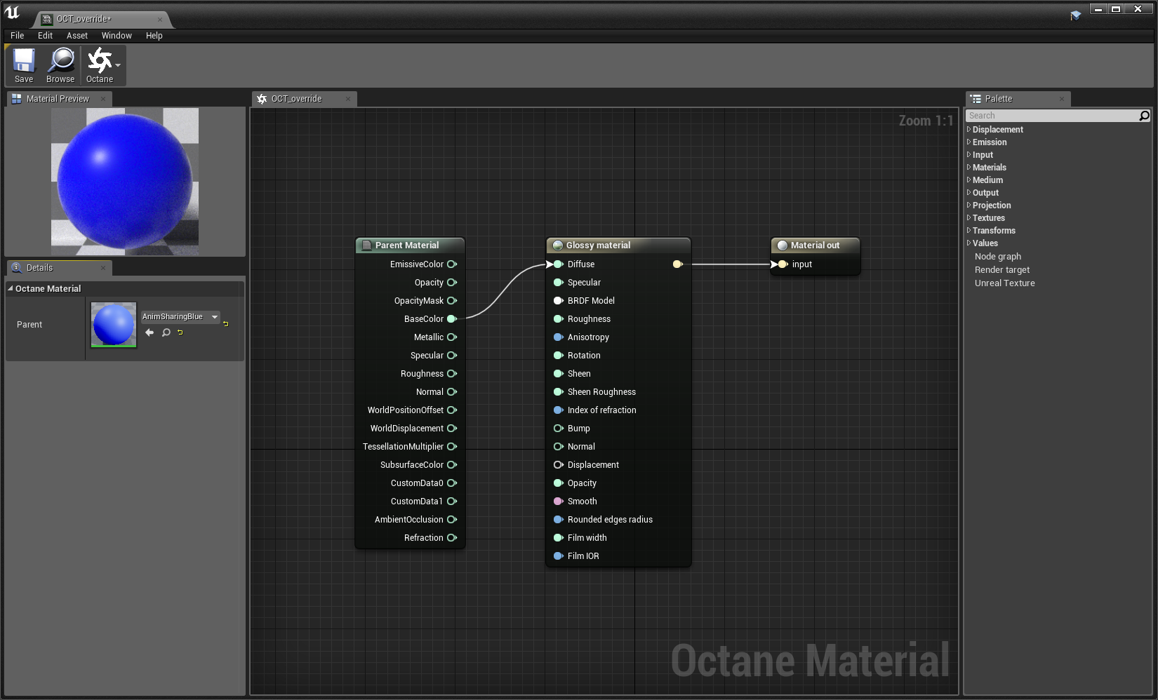Collapse the Octane Material details section
The height and width of the screenshot is (700, 1158).
point(11,288)
